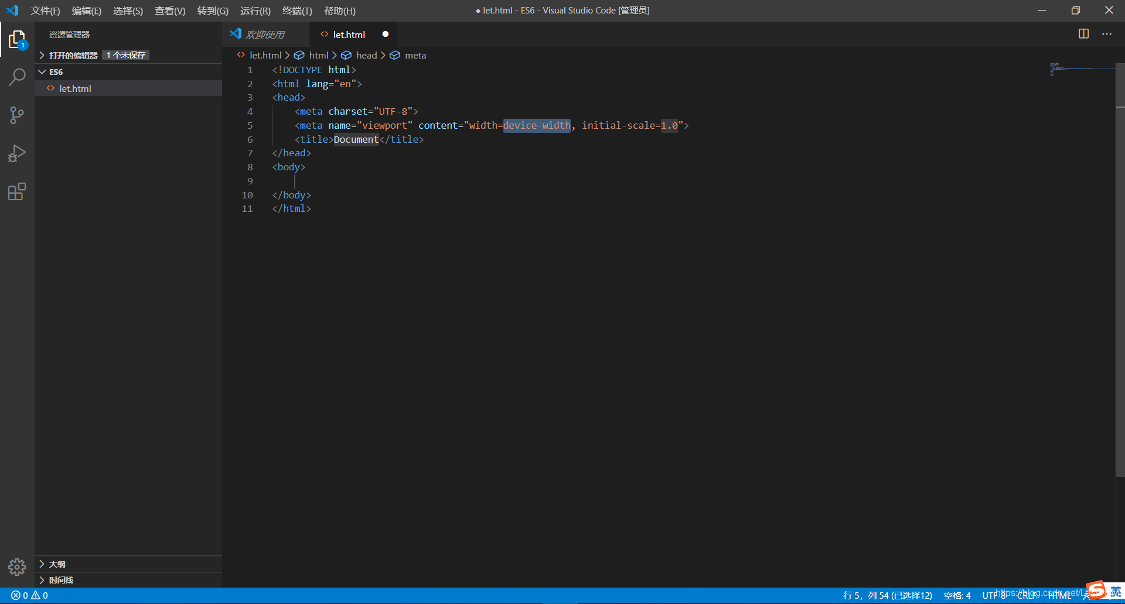Open the Search view in activity bar
This screenshot has height=604, width=1125.
[x=17, y=77]
